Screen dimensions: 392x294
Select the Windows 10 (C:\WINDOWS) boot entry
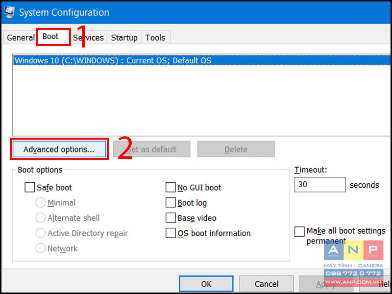(x=201, y=60)
